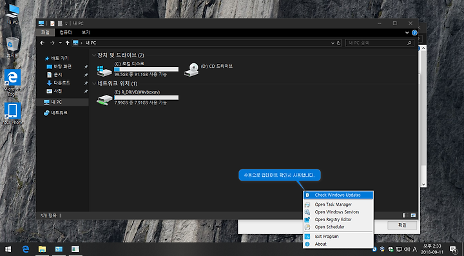
Task: Open the address bar history dropdown
Action: [x=333, y=43]
